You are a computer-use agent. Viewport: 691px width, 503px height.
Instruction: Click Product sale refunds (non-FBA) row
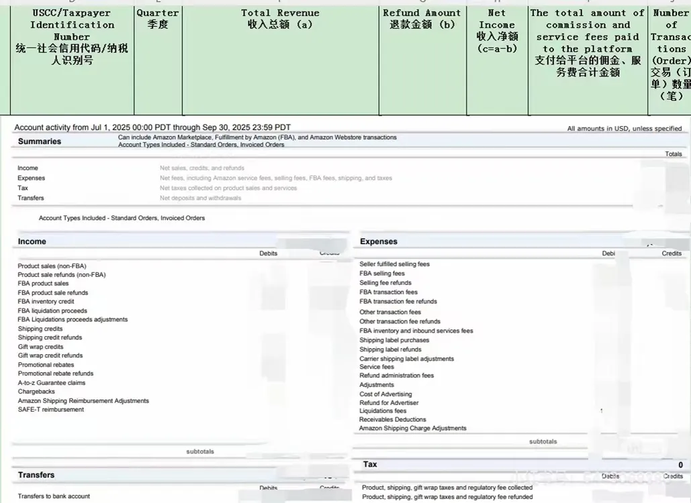click(62, 274)
